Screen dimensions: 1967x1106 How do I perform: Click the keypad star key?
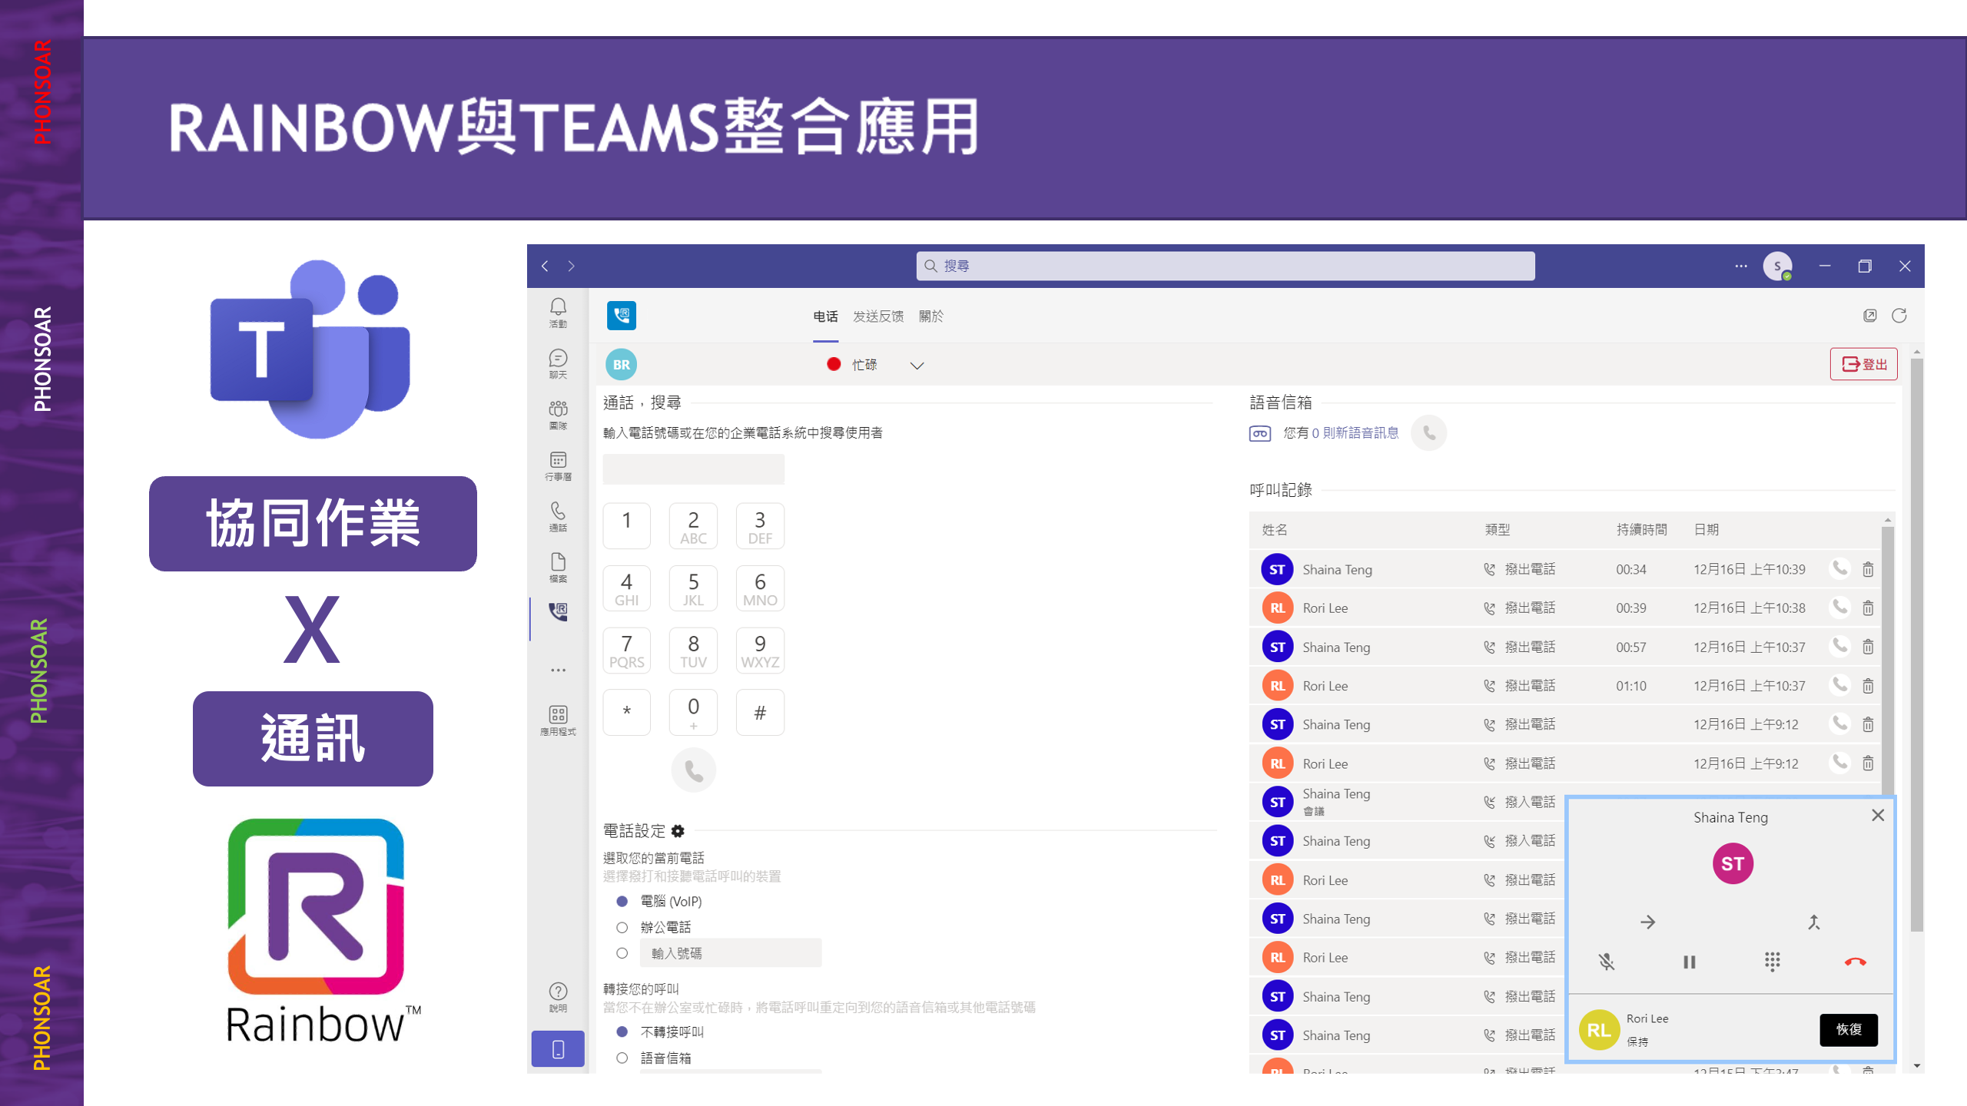pos(627,713)
